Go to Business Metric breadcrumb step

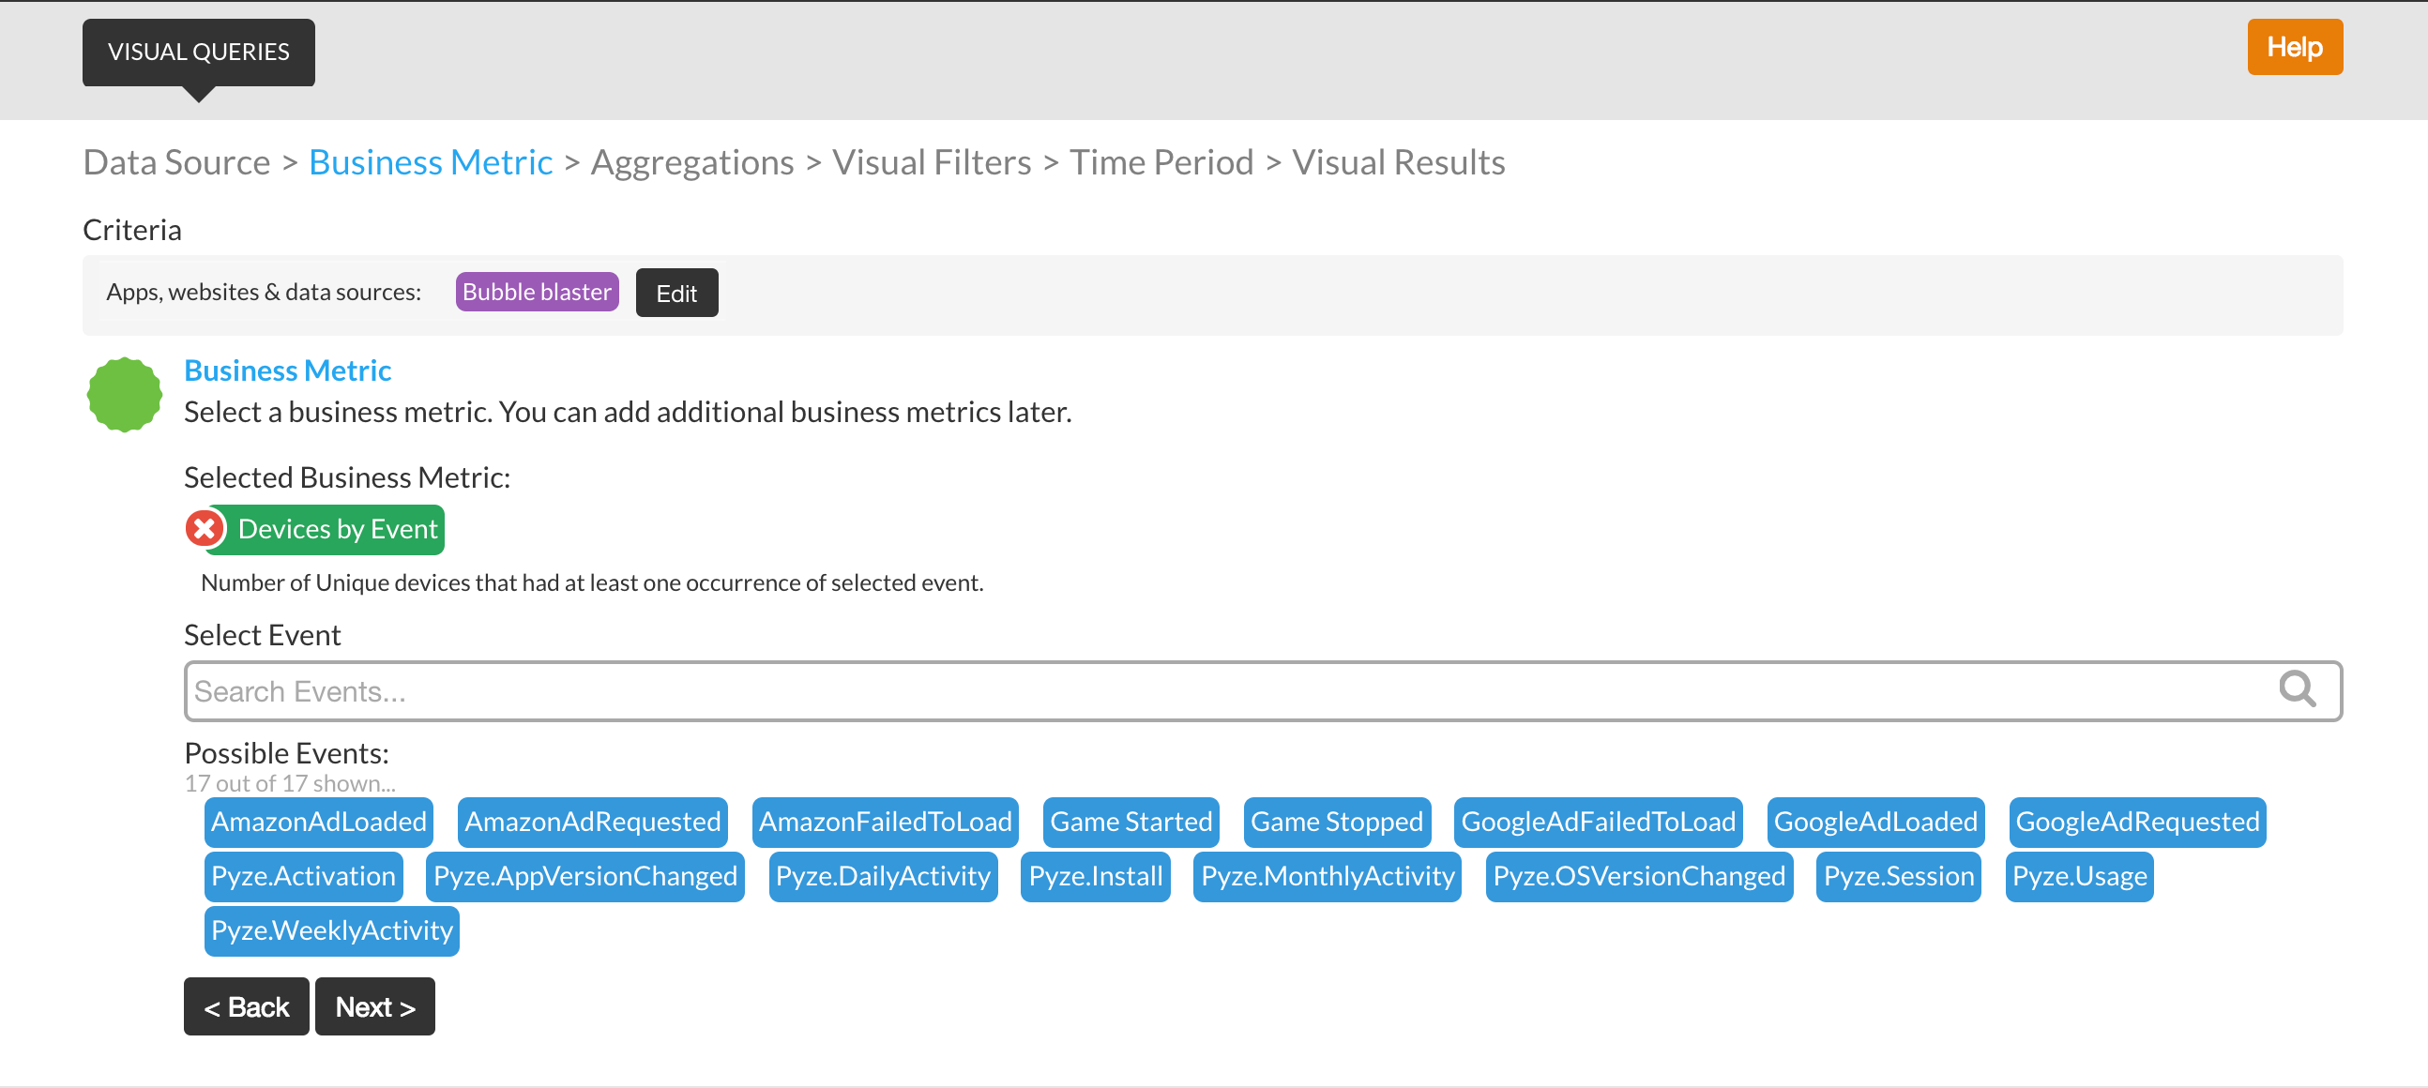[430, 162]
